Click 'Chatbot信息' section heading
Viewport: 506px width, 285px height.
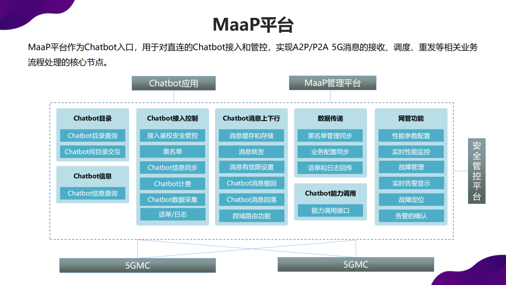pyautogui.click(x=93, y=176)
